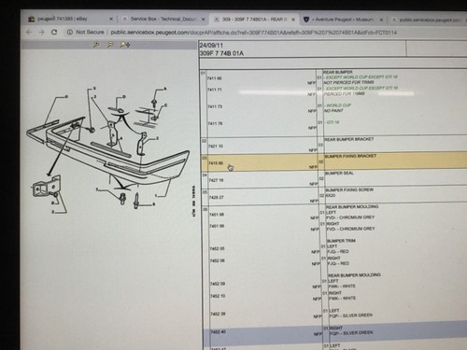Click highlighted part number 7415 85
This screenshot has height=350, width=467.
(x=216, y=163)
